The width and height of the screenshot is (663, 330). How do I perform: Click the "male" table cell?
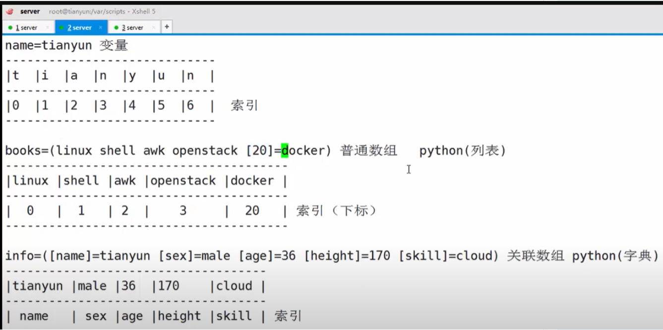click(x=92, y=286)
